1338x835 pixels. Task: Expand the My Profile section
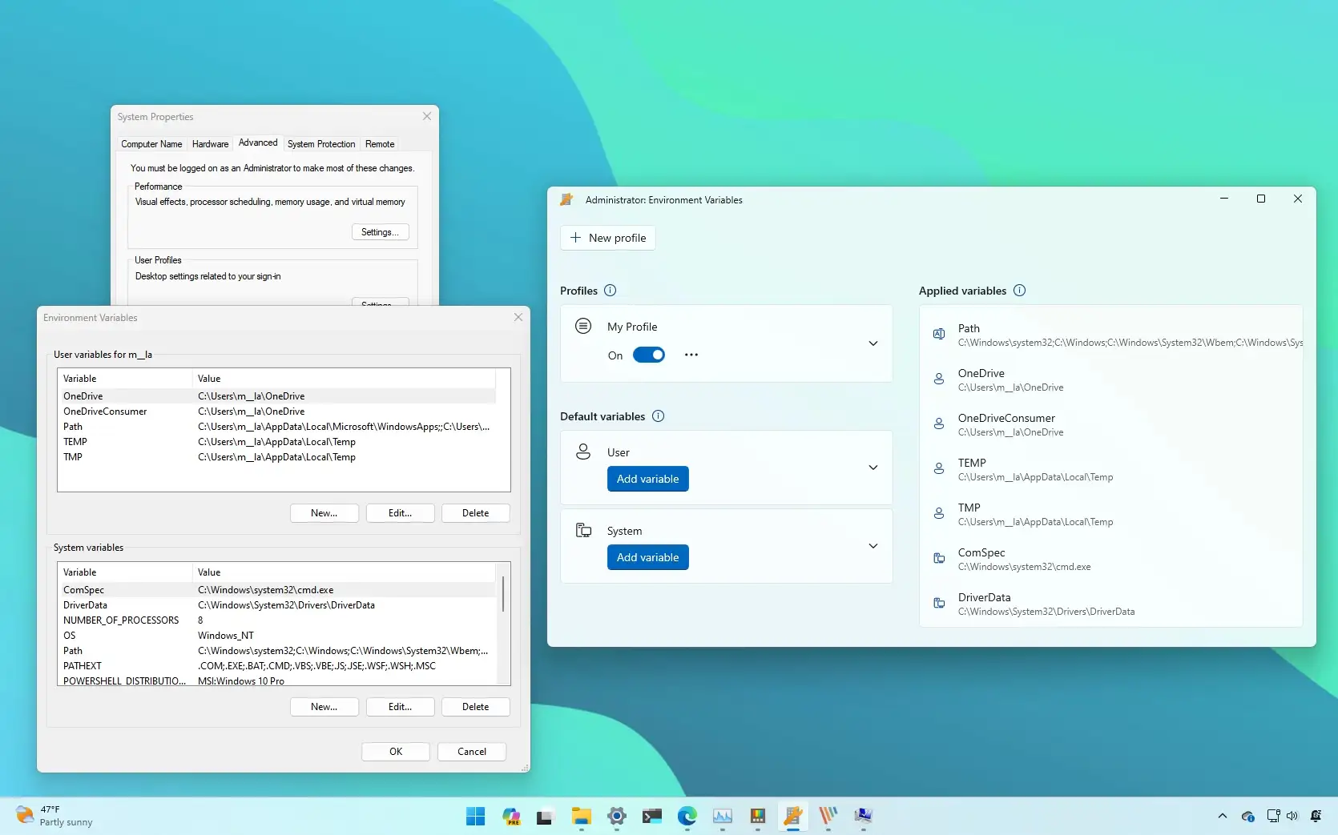(873, 343)
